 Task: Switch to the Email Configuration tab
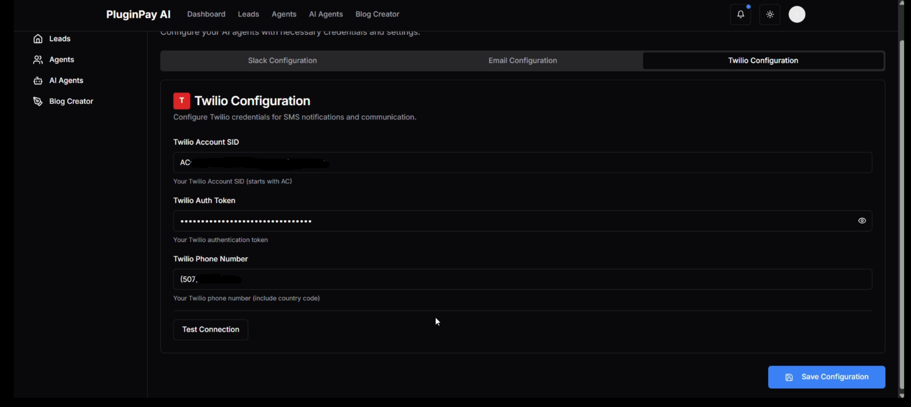coord(523,61)
